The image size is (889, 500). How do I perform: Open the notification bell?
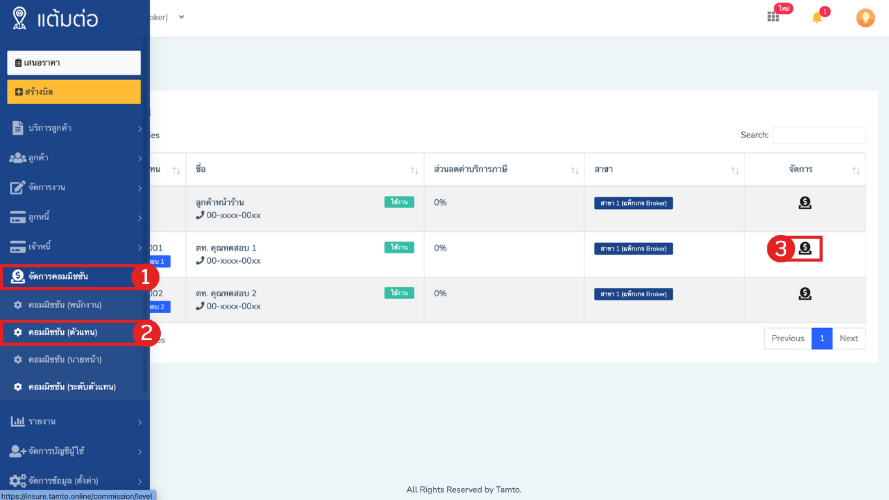(817, 18)
